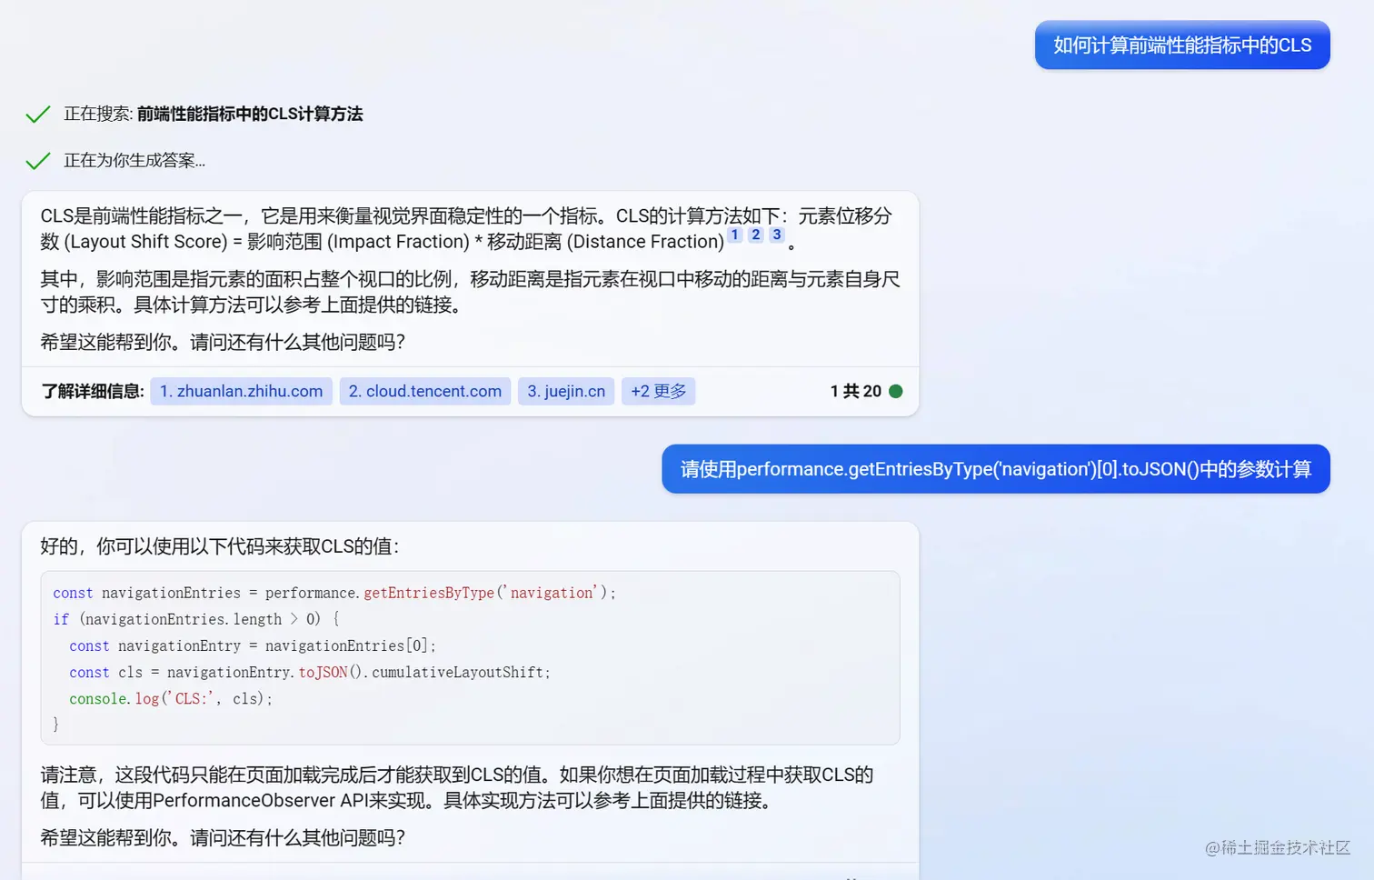Click the 1 共 20 turn counter
Screen dimensions: 1374x880
[x=855, y=391]
